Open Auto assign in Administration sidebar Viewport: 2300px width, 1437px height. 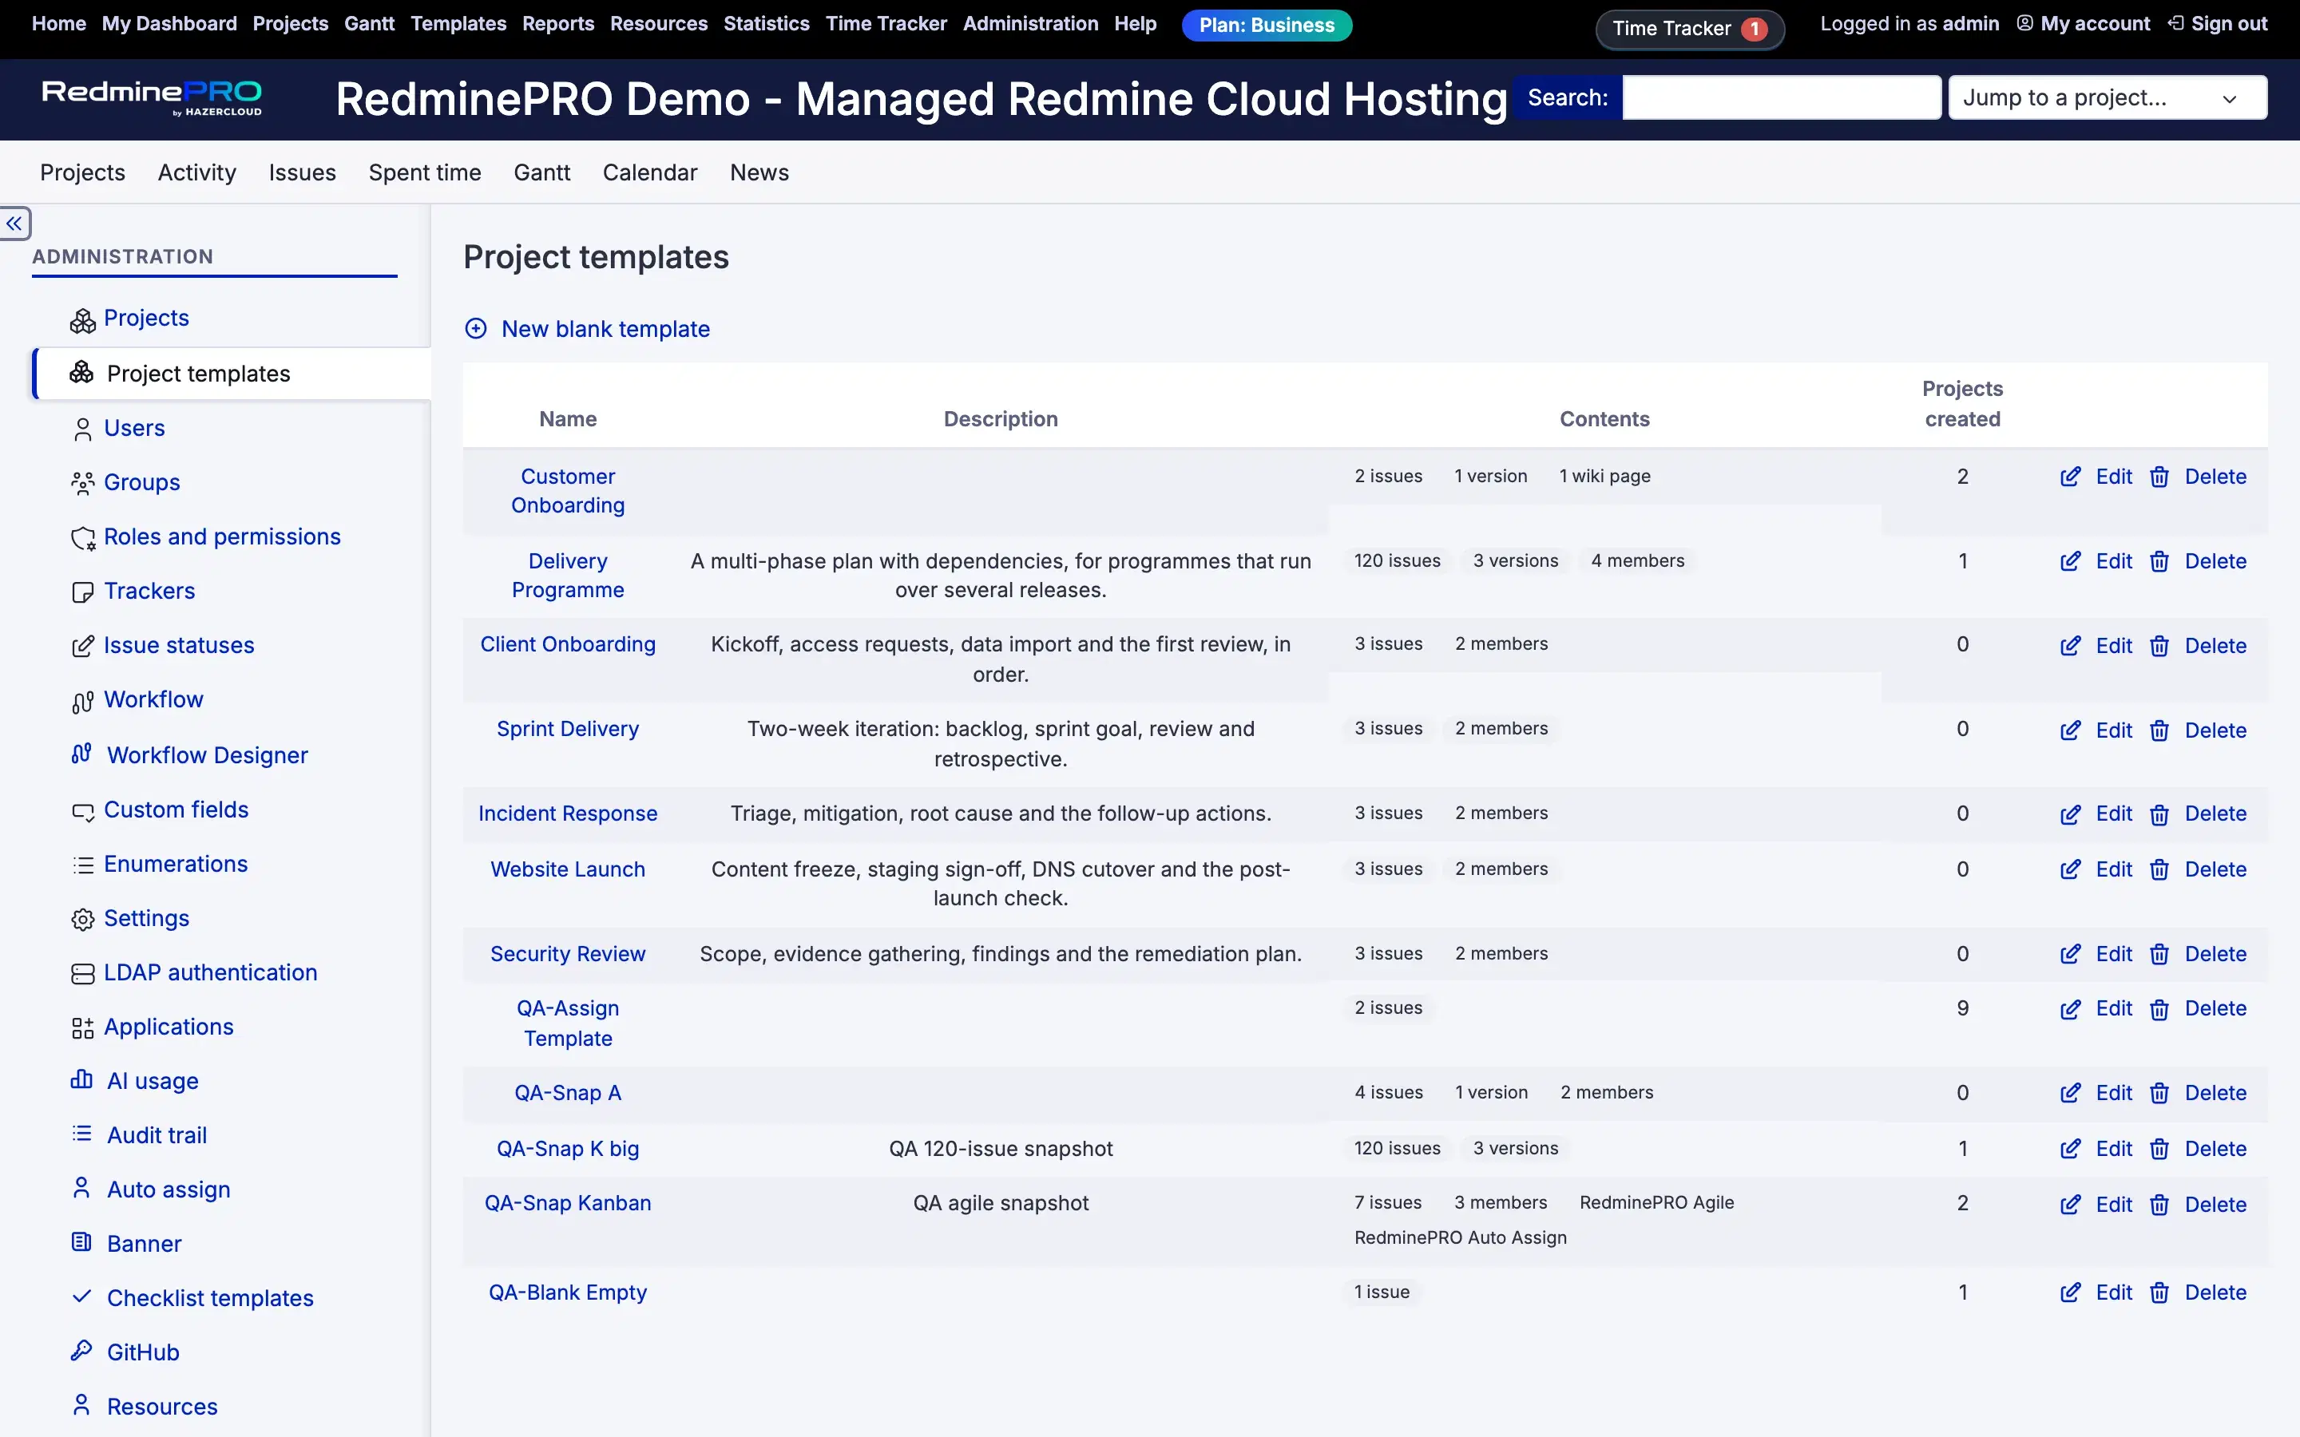[169, 1189]
